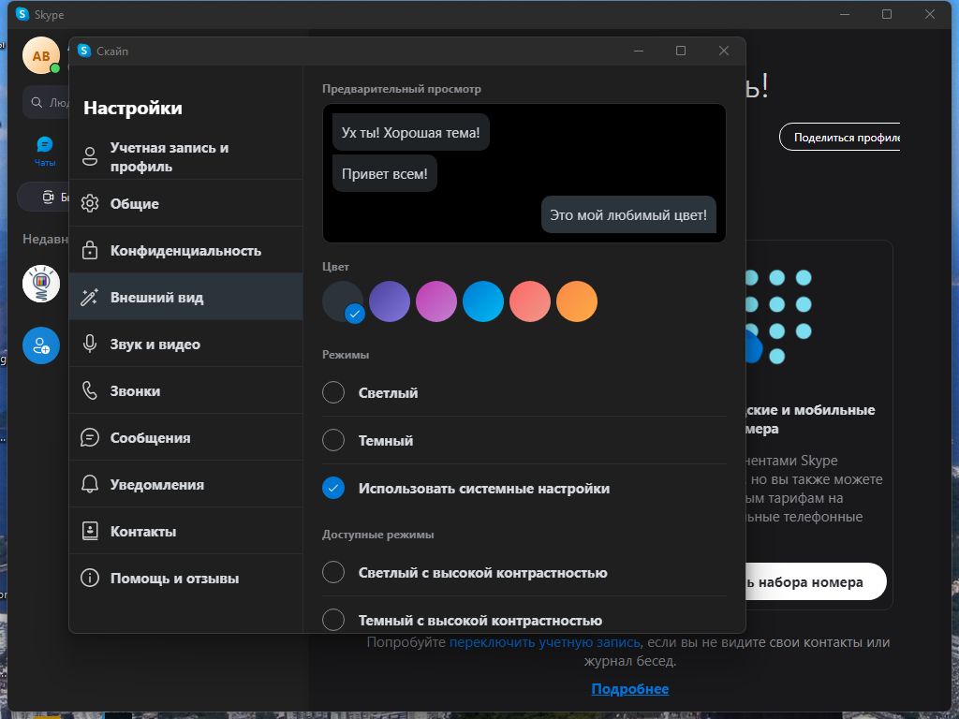Click the phone icon for Звонки
The image size is (959, 719).
(x=90, y=391)
